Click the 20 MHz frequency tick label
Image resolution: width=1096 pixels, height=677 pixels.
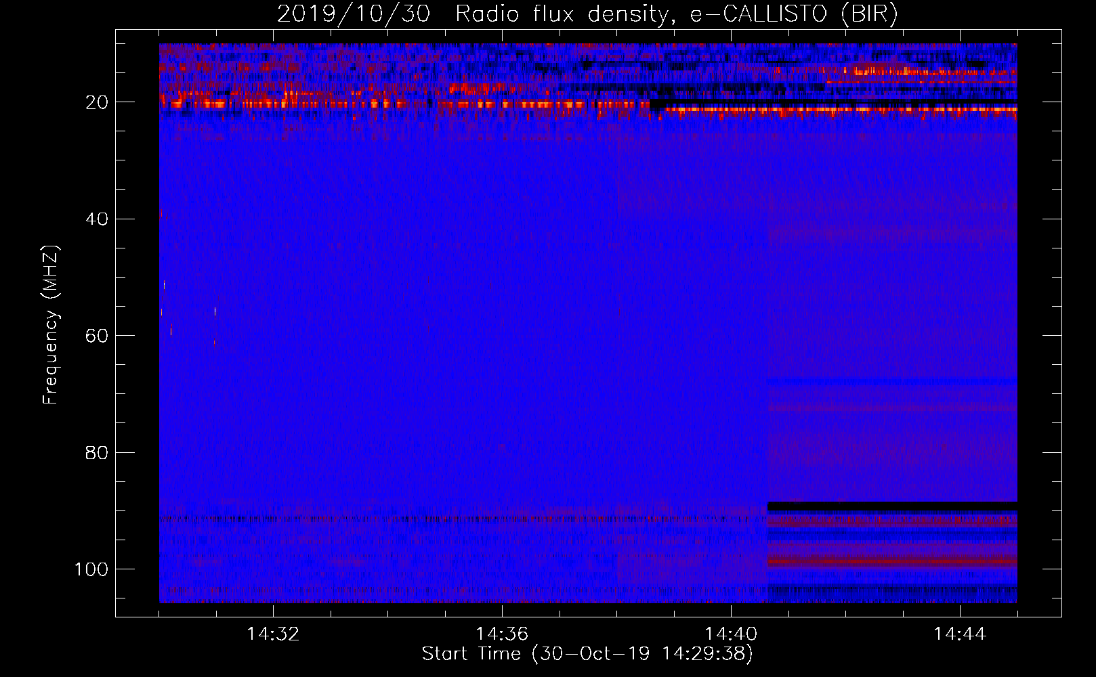97,102
